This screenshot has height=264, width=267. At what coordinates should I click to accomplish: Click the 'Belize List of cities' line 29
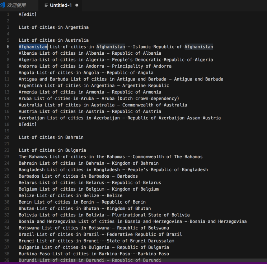click(70, 196)
